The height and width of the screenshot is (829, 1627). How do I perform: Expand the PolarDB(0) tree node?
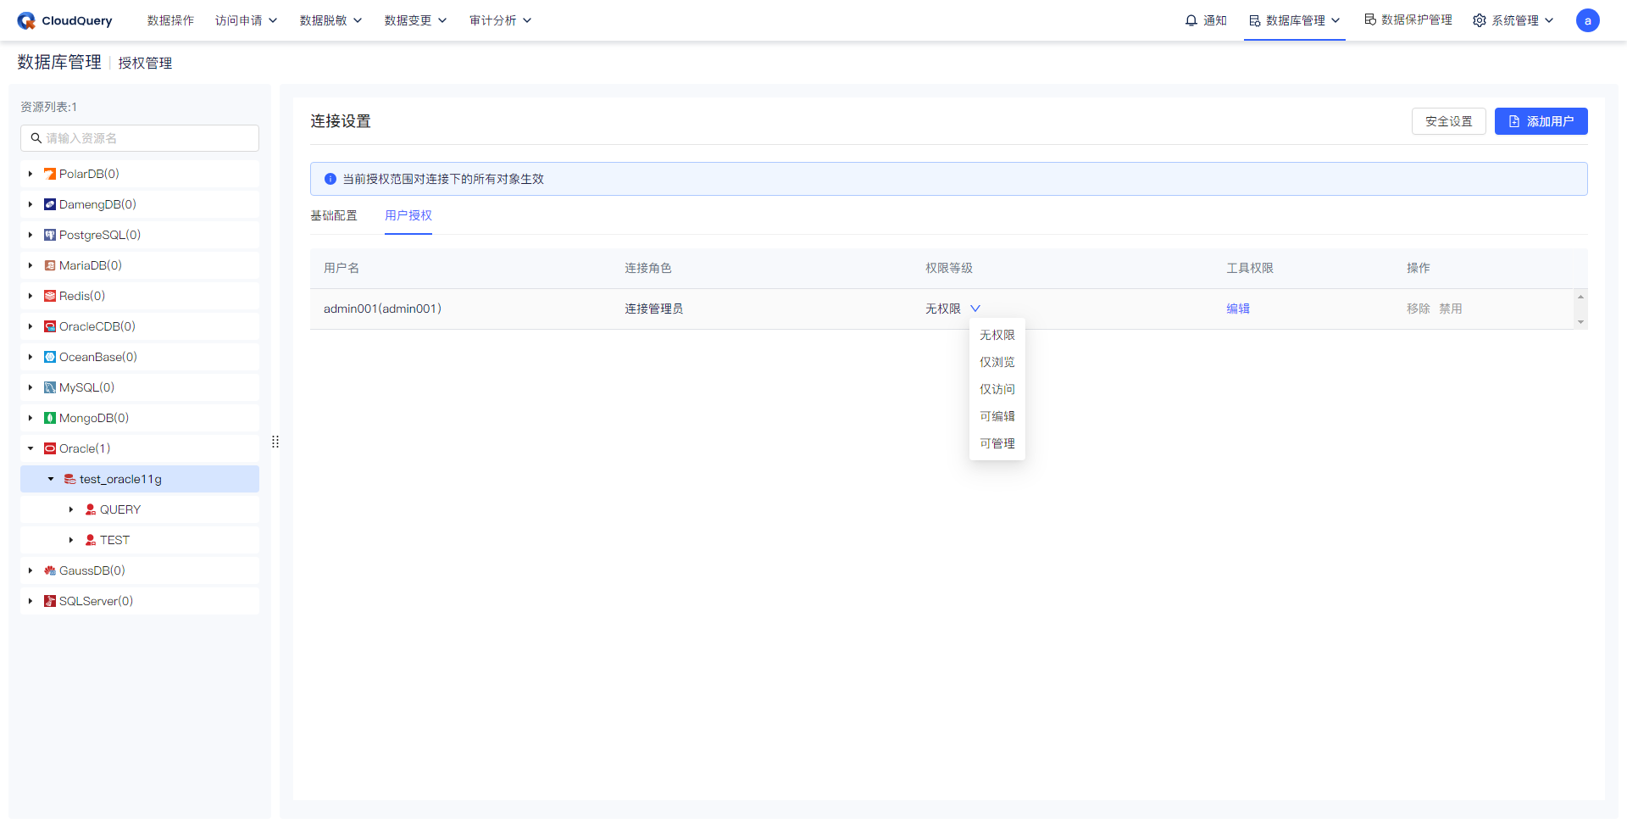click(x=31, y=174)
